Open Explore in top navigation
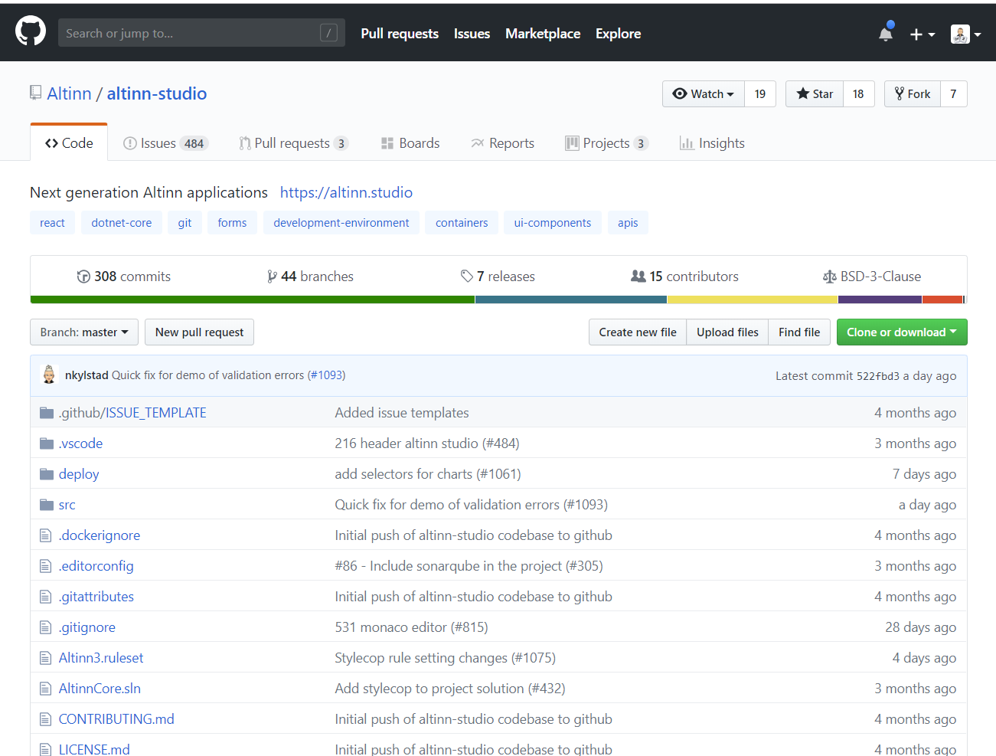This screenshot has width=996, height=756. 619,34
